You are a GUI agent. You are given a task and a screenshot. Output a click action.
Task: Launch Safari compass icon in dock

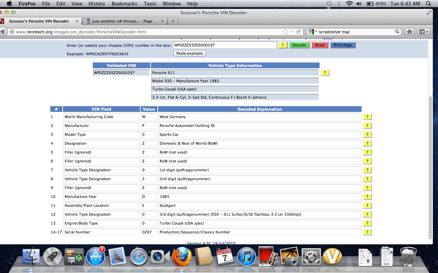(139, 257)
